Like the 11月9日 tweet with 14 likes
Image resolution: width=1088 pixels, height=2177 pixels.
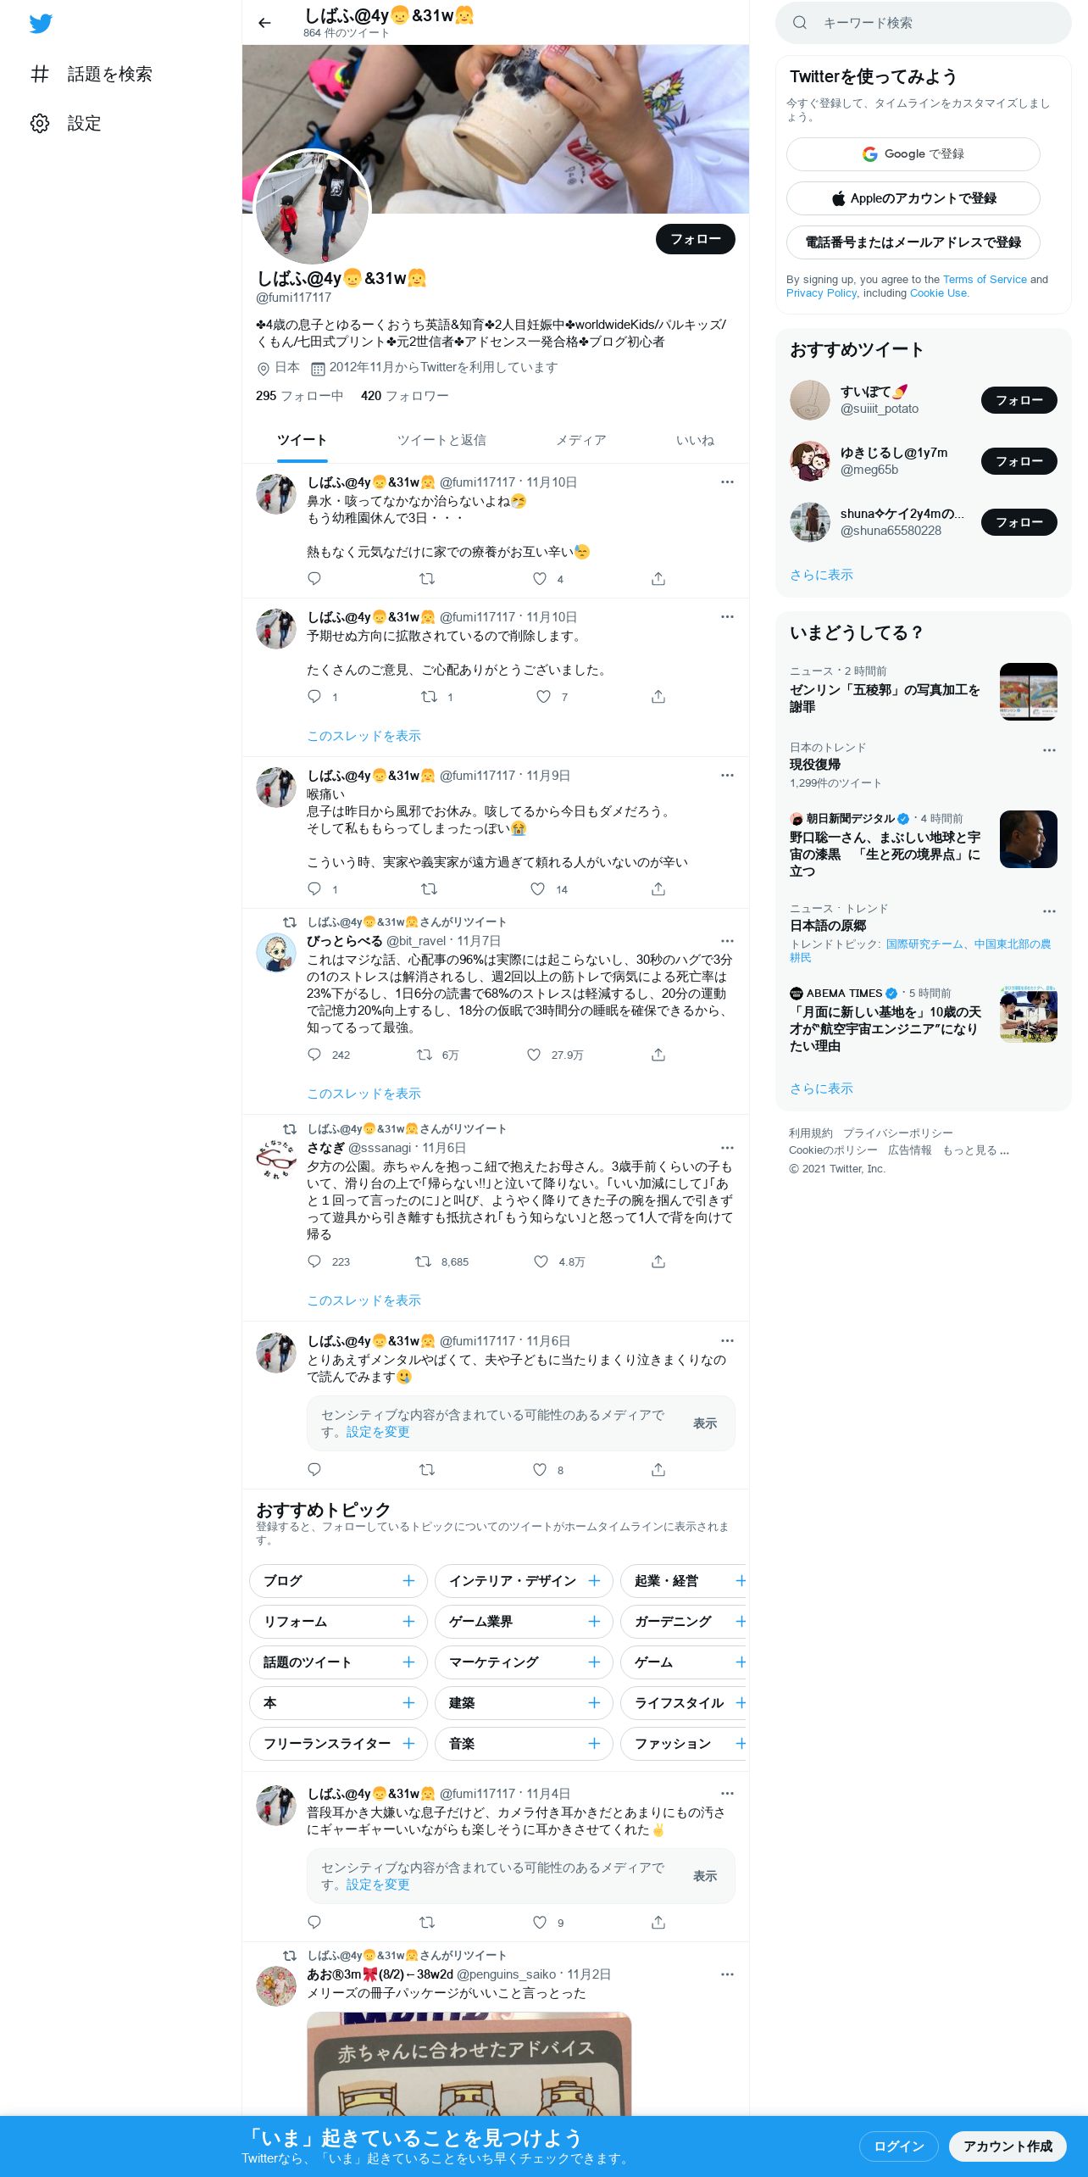(x=537, y=889)
